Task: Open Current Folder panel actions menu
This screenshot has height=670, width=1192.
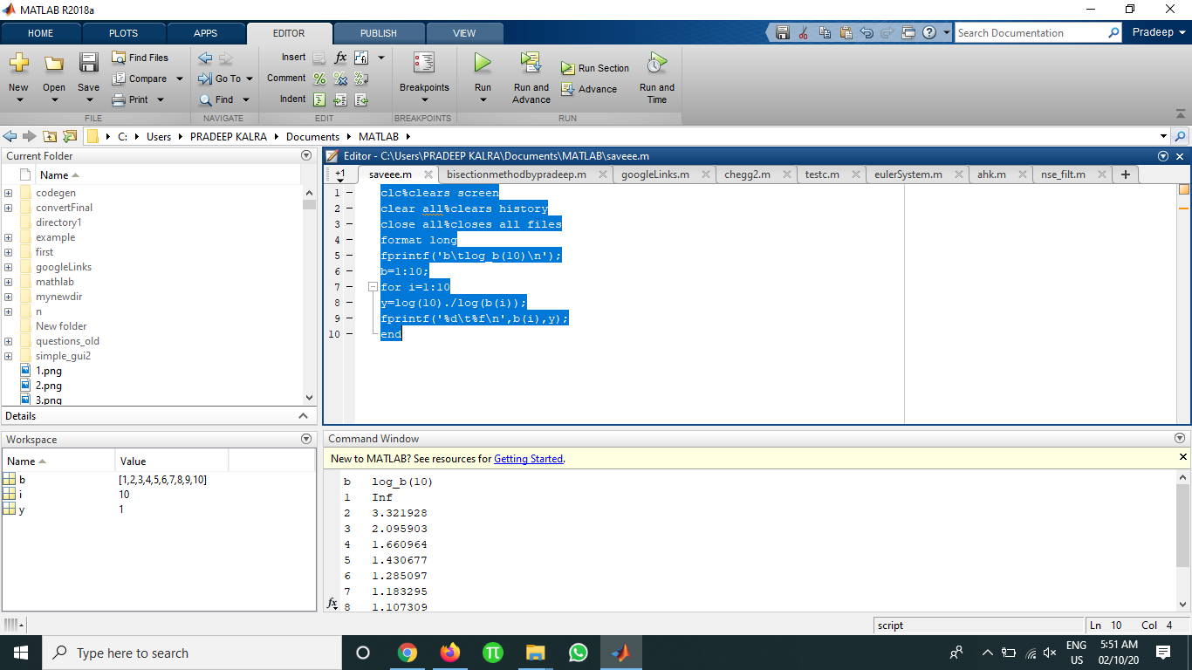Action: pos(305,155)
